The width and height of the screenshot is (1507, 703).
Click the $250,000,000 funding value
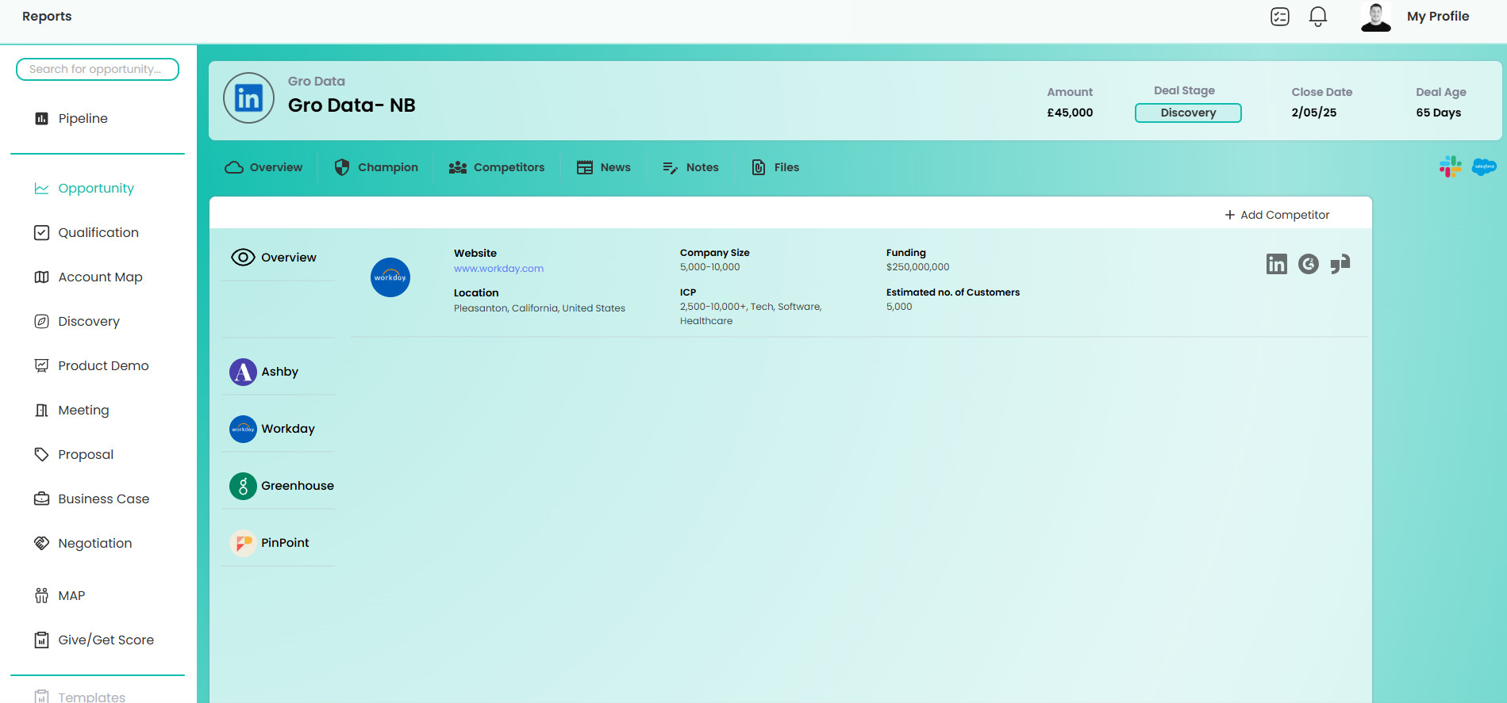tap(917, 267)
